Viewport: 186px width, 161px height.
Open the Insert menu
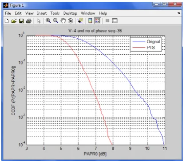[x=42, y=13]
